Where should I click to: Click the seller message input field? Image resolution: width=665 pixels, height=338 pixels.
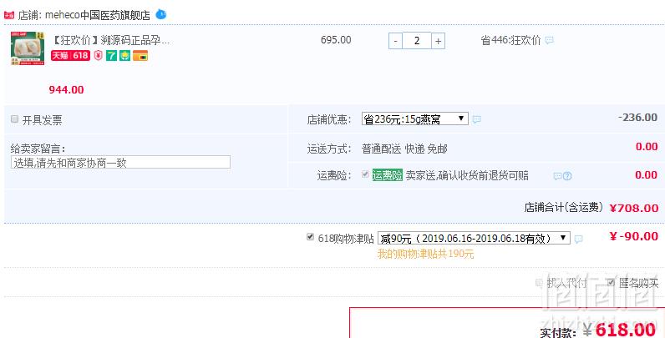(x=120, y=162)
